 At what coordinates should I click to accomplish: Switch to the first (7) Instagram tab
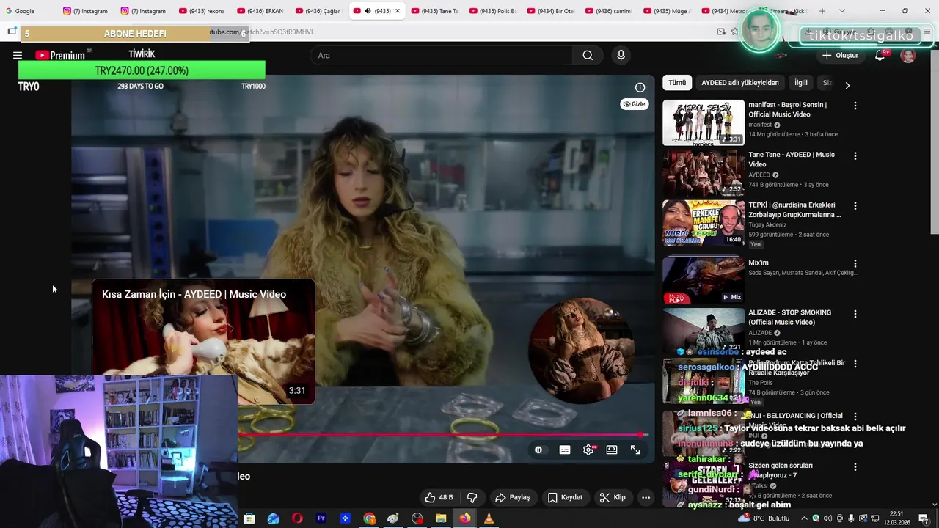[86, 11]
